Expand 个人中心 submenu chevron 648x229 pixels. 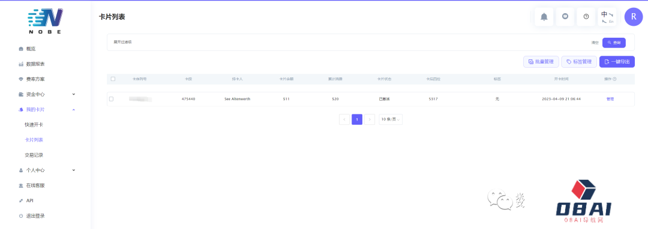[74, 170]
